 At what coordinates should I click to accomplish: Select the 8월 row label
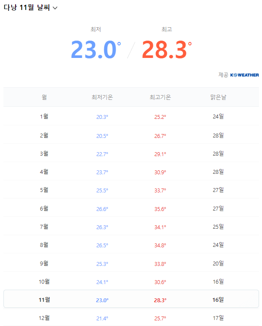[44, 245]
